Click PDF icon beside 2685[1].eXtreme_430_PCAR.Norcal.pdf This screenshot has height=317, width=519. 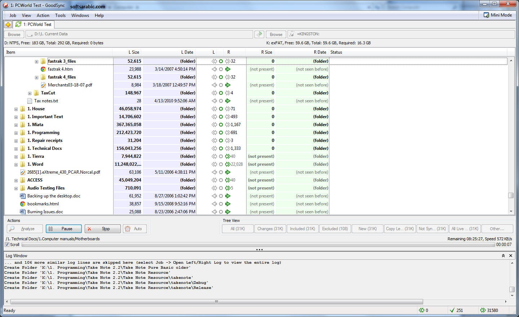pos(23,172)
